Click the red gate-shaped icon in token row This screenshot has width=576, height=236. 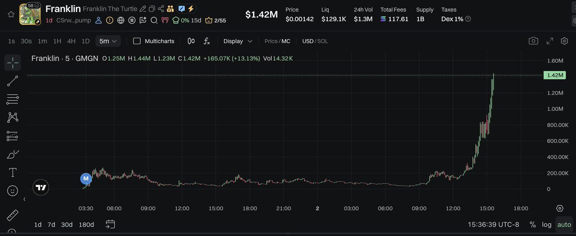(x=165, y=20)
